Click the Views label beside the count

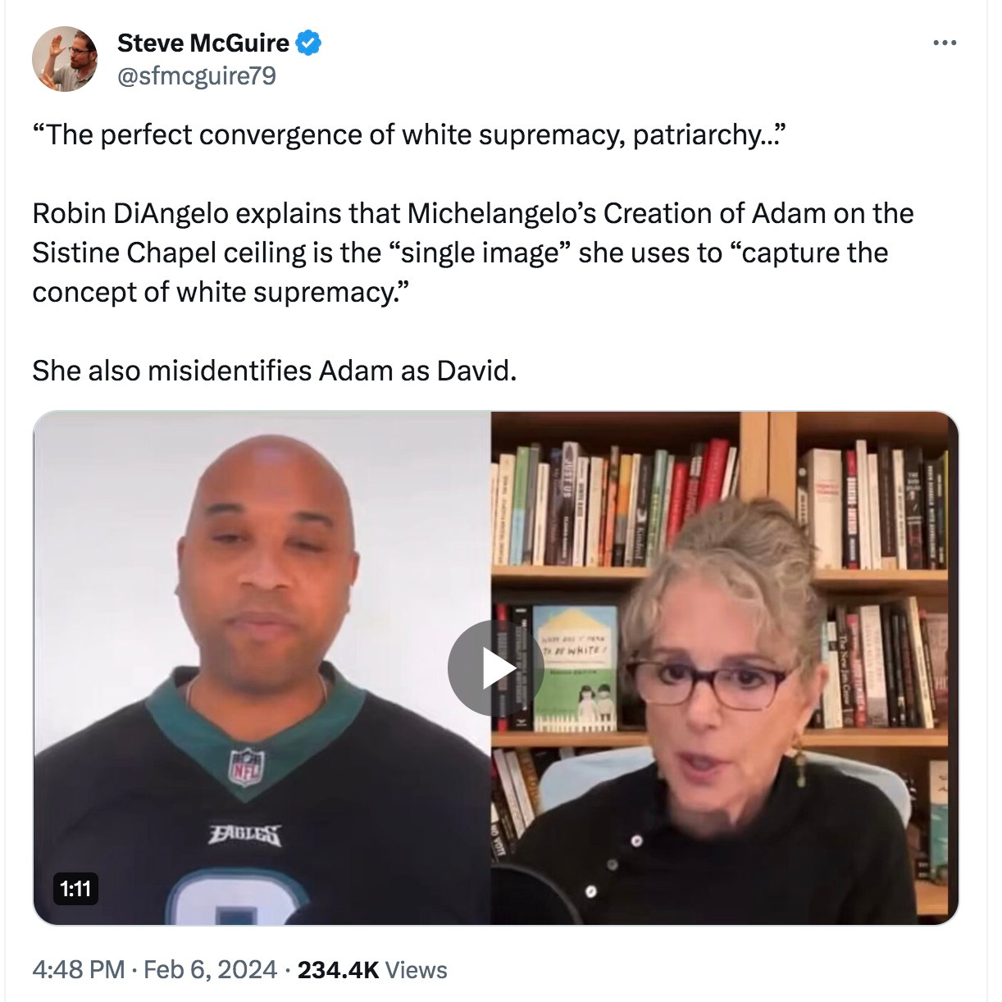(416, 970)
